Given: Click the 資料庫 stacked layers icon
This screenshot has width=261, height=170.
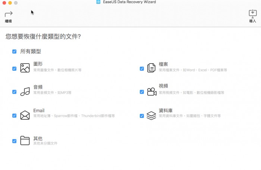Looking at the screenshot, I should pyautogui.click(x=151, y=115).
